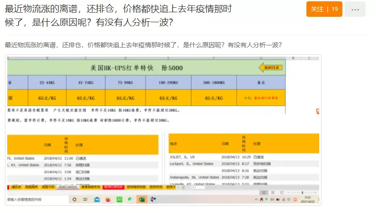Click the red remark cell under 备注
Viewport: 376px width, 213px height.
click(x=261, y=98)
